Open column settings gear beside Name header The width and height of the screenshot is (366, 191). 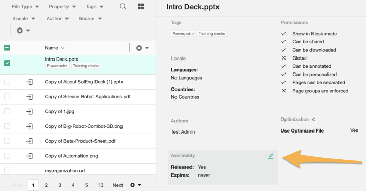tap(139, 48)
